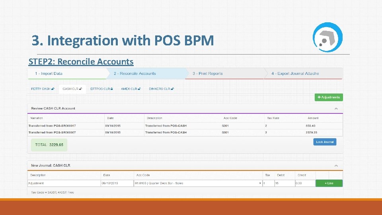Select the CASH CLR tab

tap(72, 89)
